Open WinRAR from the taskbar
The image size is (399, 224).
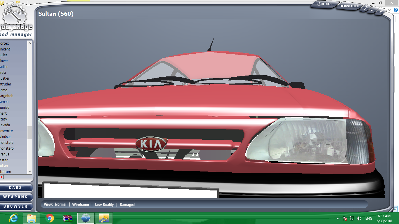tap(68, 218)
